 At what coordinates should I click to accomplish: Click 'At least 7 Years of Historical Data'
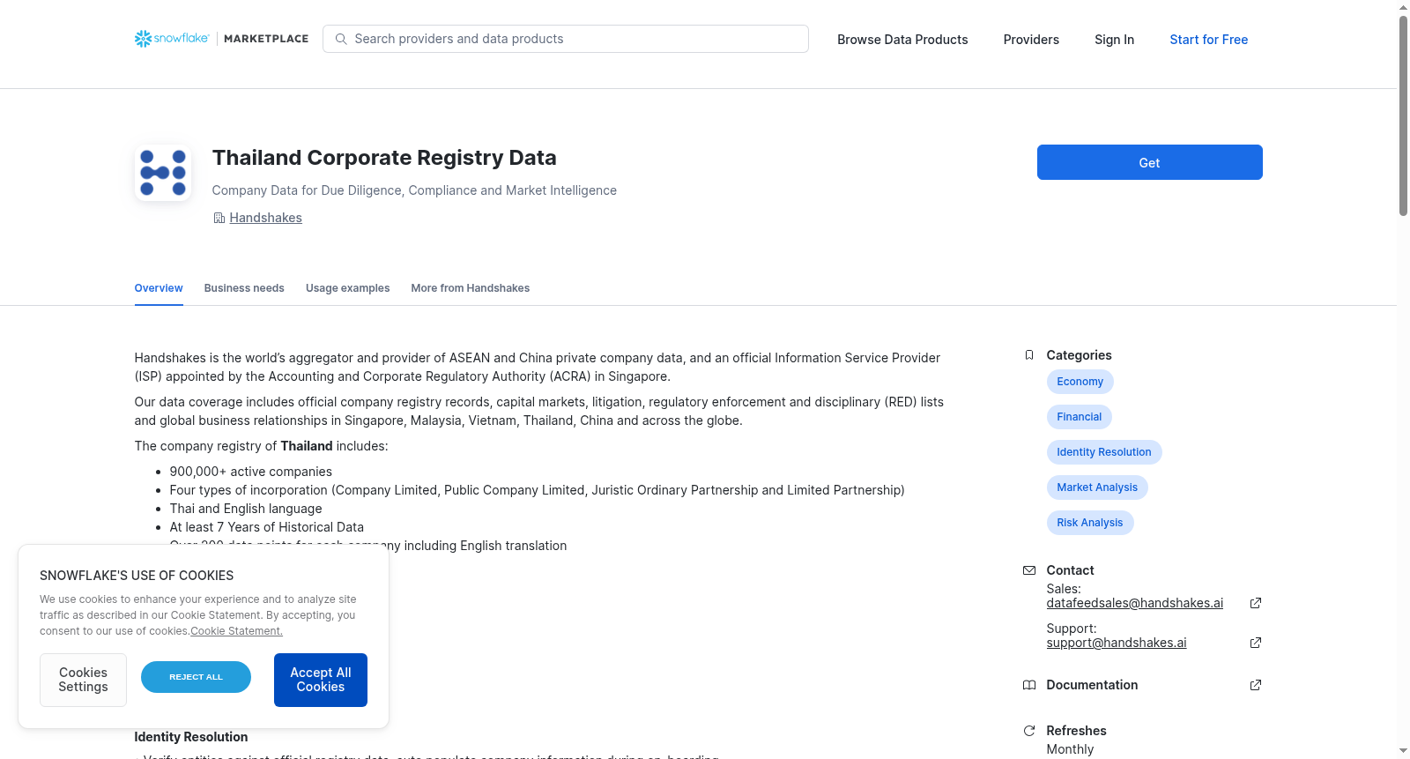tap(267, 527)
